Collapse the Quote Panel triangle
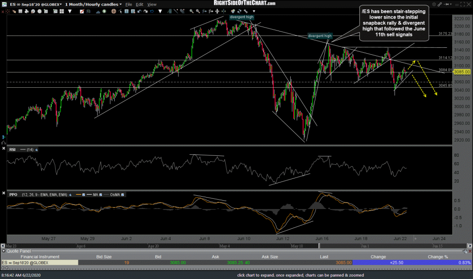Screen dimensions: 473x279 click(x=3, y=251)
